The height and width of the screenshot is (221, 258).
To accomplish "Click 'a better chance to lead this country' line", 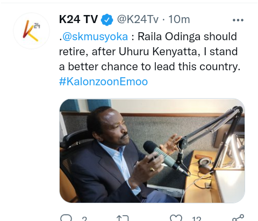I will (x=149, y=67).
